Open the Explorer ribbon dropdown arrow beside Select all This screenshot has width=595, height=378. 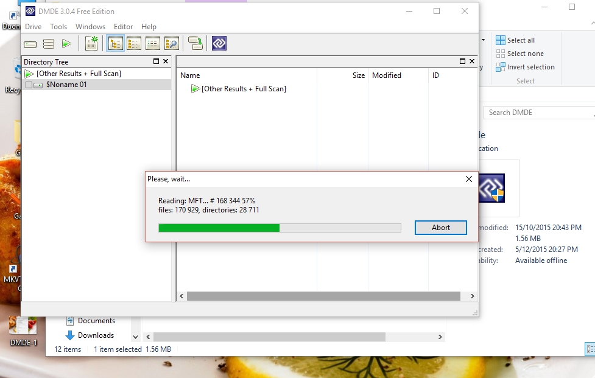[483, 40]
